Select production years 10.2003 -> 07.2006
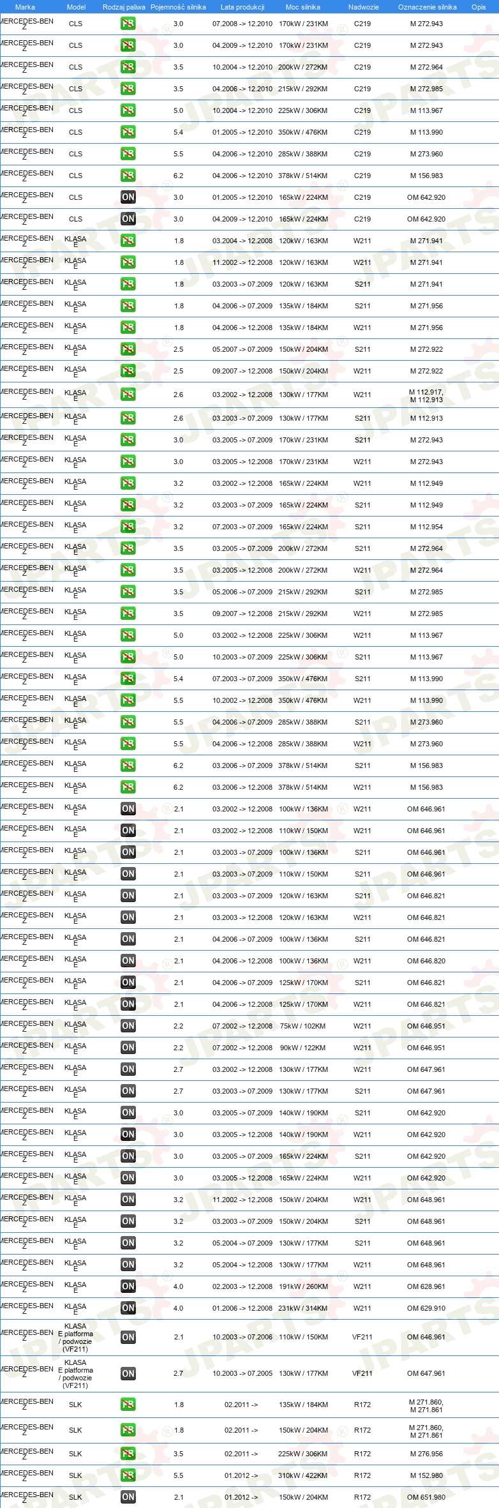The image size is (499, 1508). [242, 1337]
